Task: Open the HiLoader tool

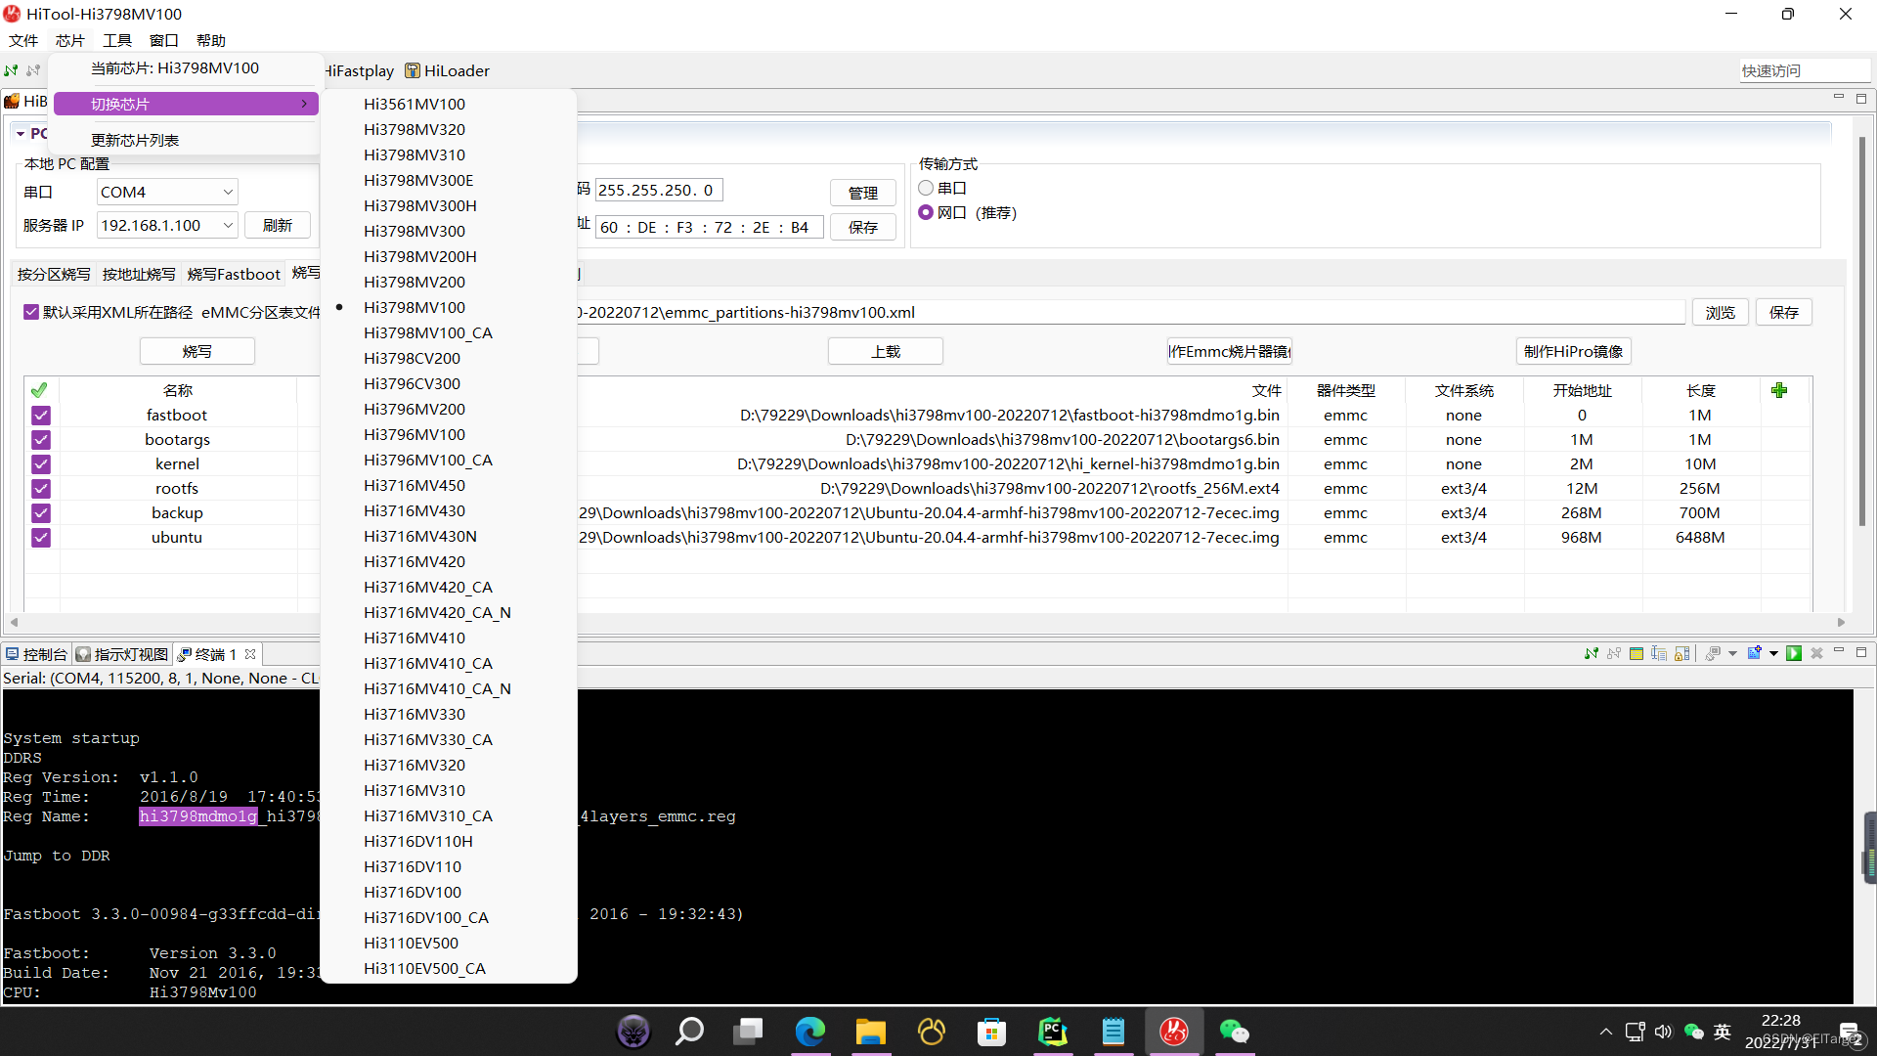Action: pos(447,70)
